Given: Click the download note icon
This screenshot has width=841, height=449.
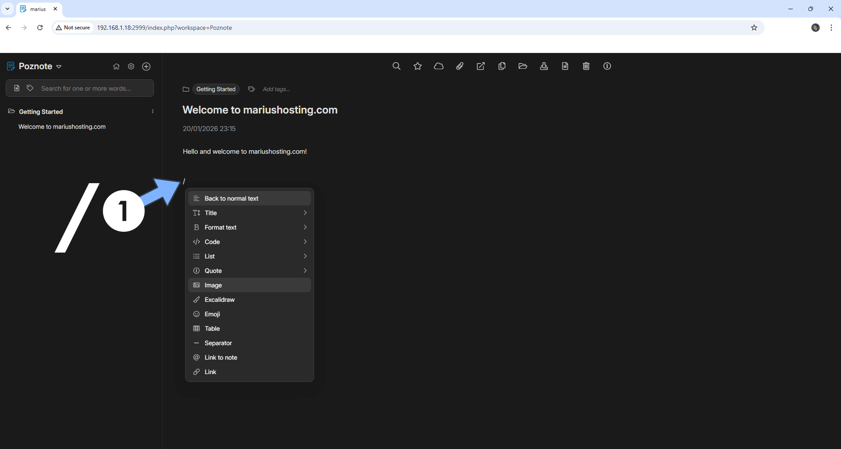Looking at the screenshot, I should click(544, 66).
